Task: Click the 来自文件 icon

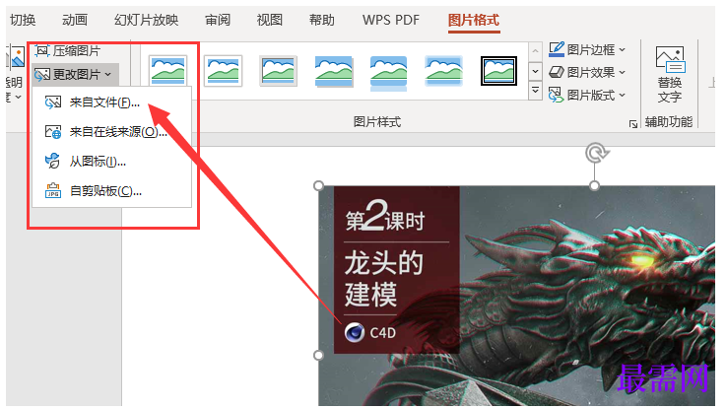Action: [53, 102]
